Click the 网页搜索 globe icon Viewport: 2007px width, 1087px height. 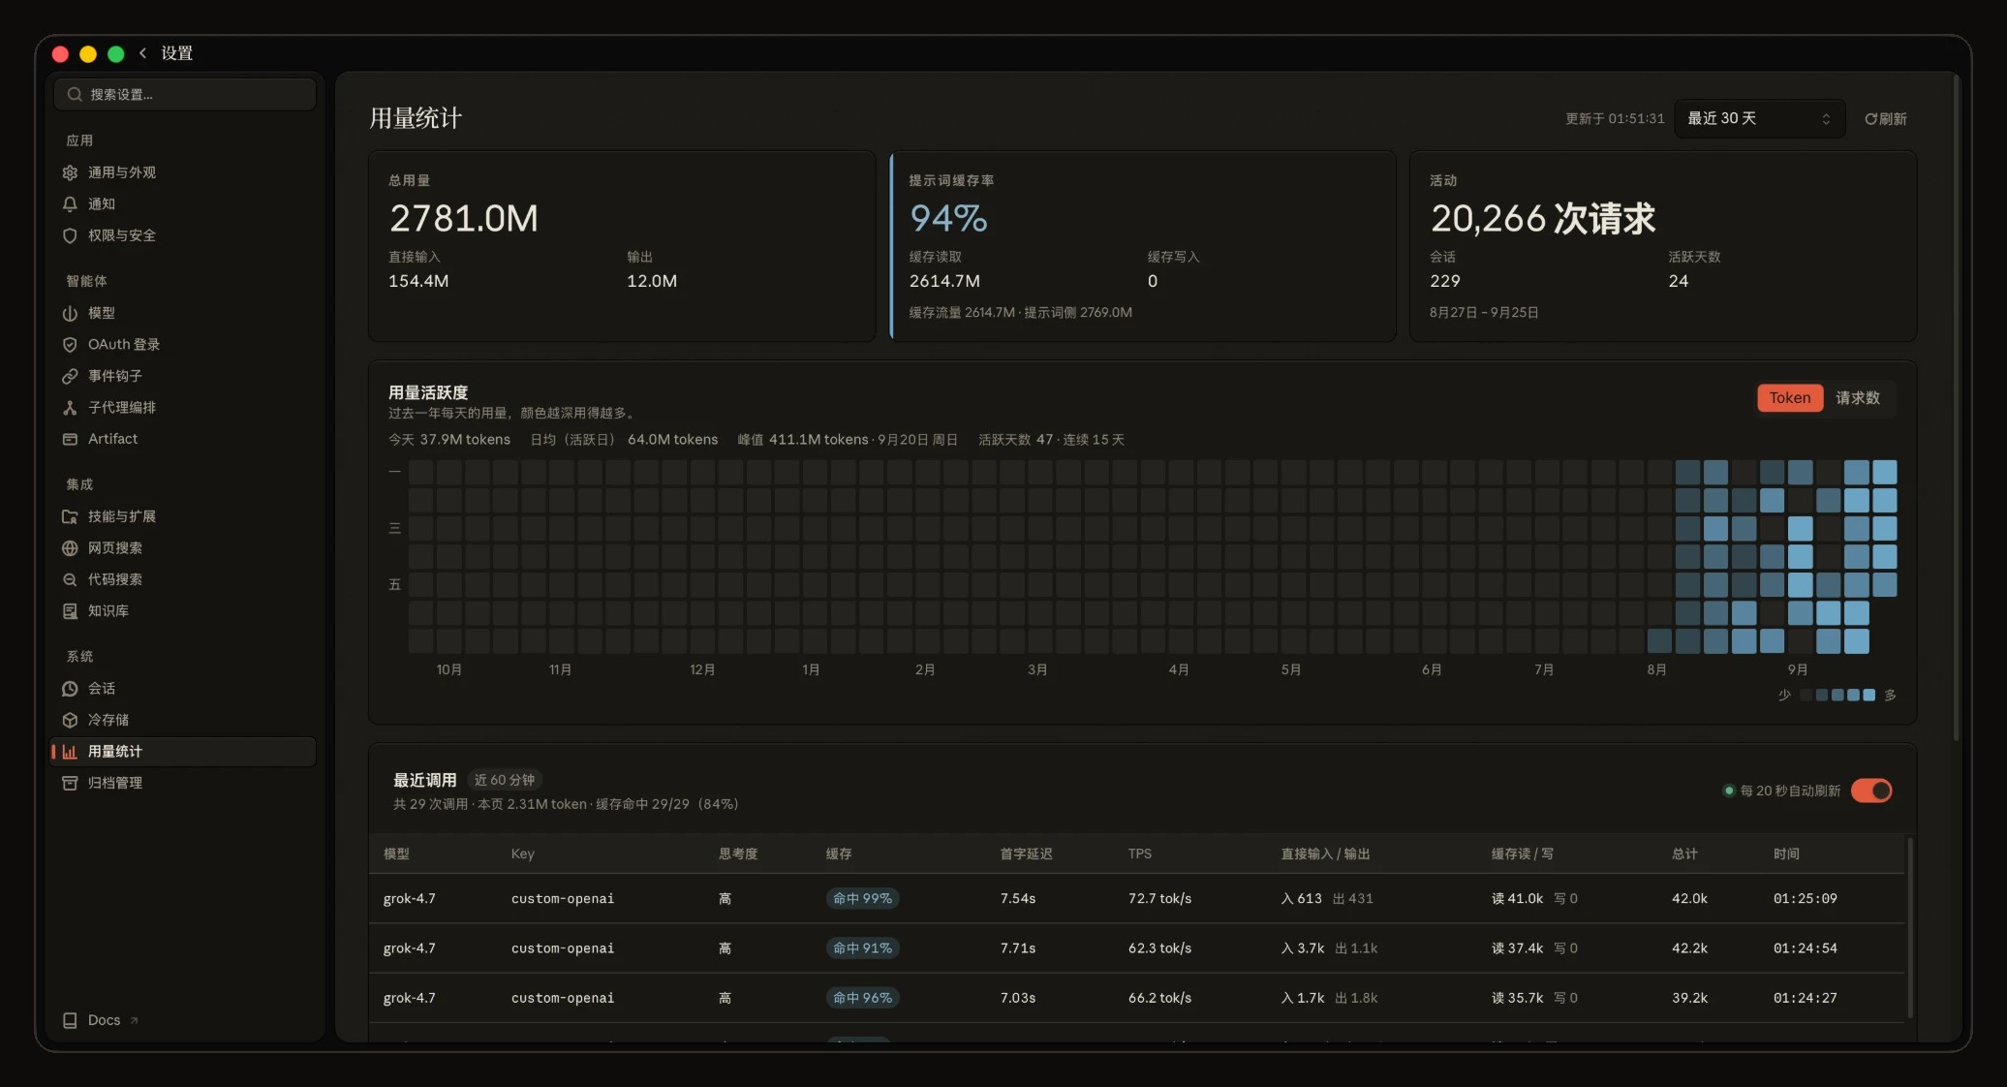pos(70,548)
